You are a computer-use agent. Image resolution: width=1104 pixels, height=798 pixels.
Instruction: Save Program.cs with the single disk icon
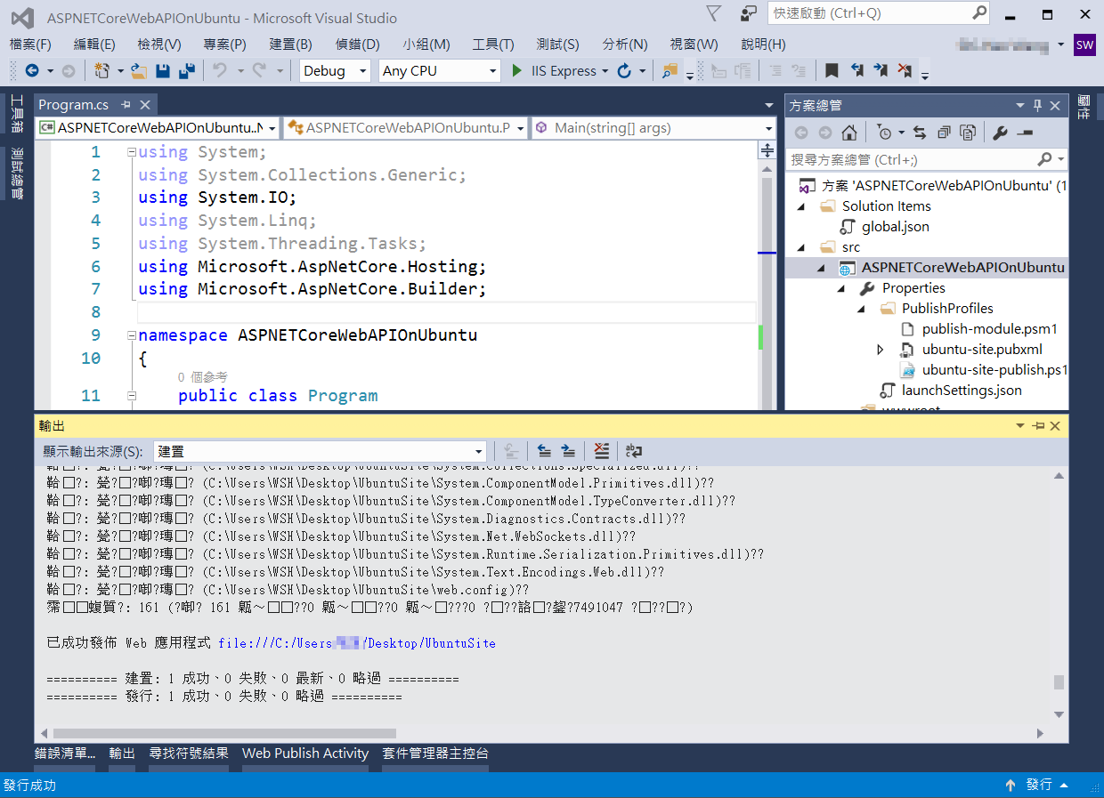[163, 70]
